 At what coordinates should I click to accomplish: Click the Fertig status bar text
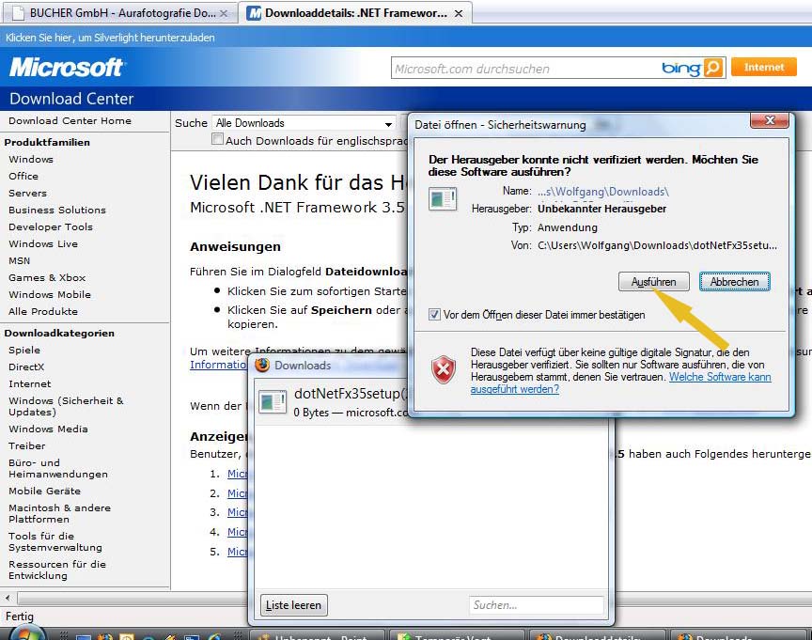[x=19, y=617]
